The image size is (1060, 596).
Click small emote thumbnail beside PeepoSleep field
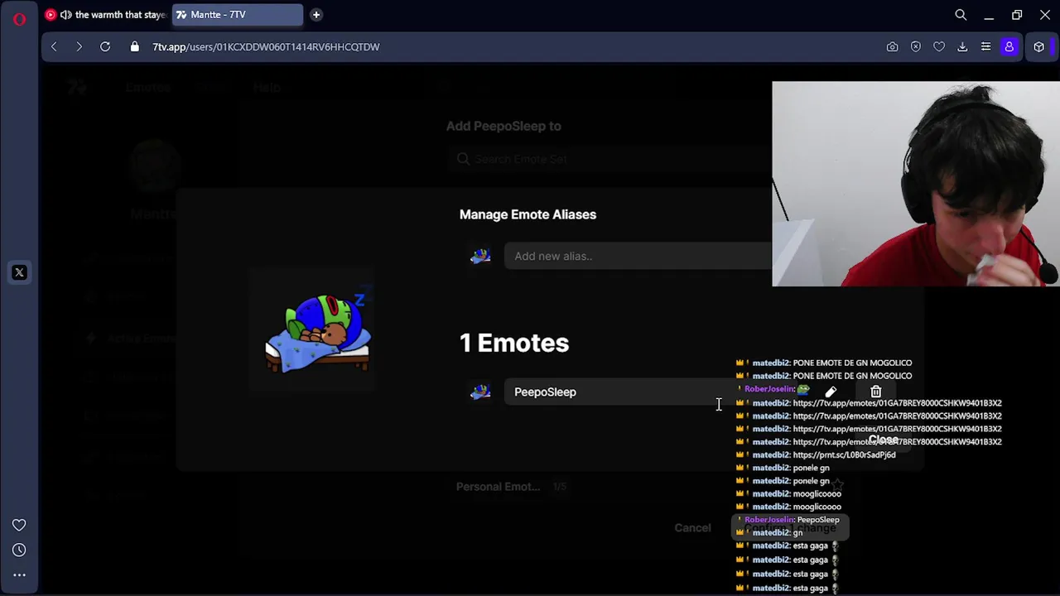pos(480,392)
